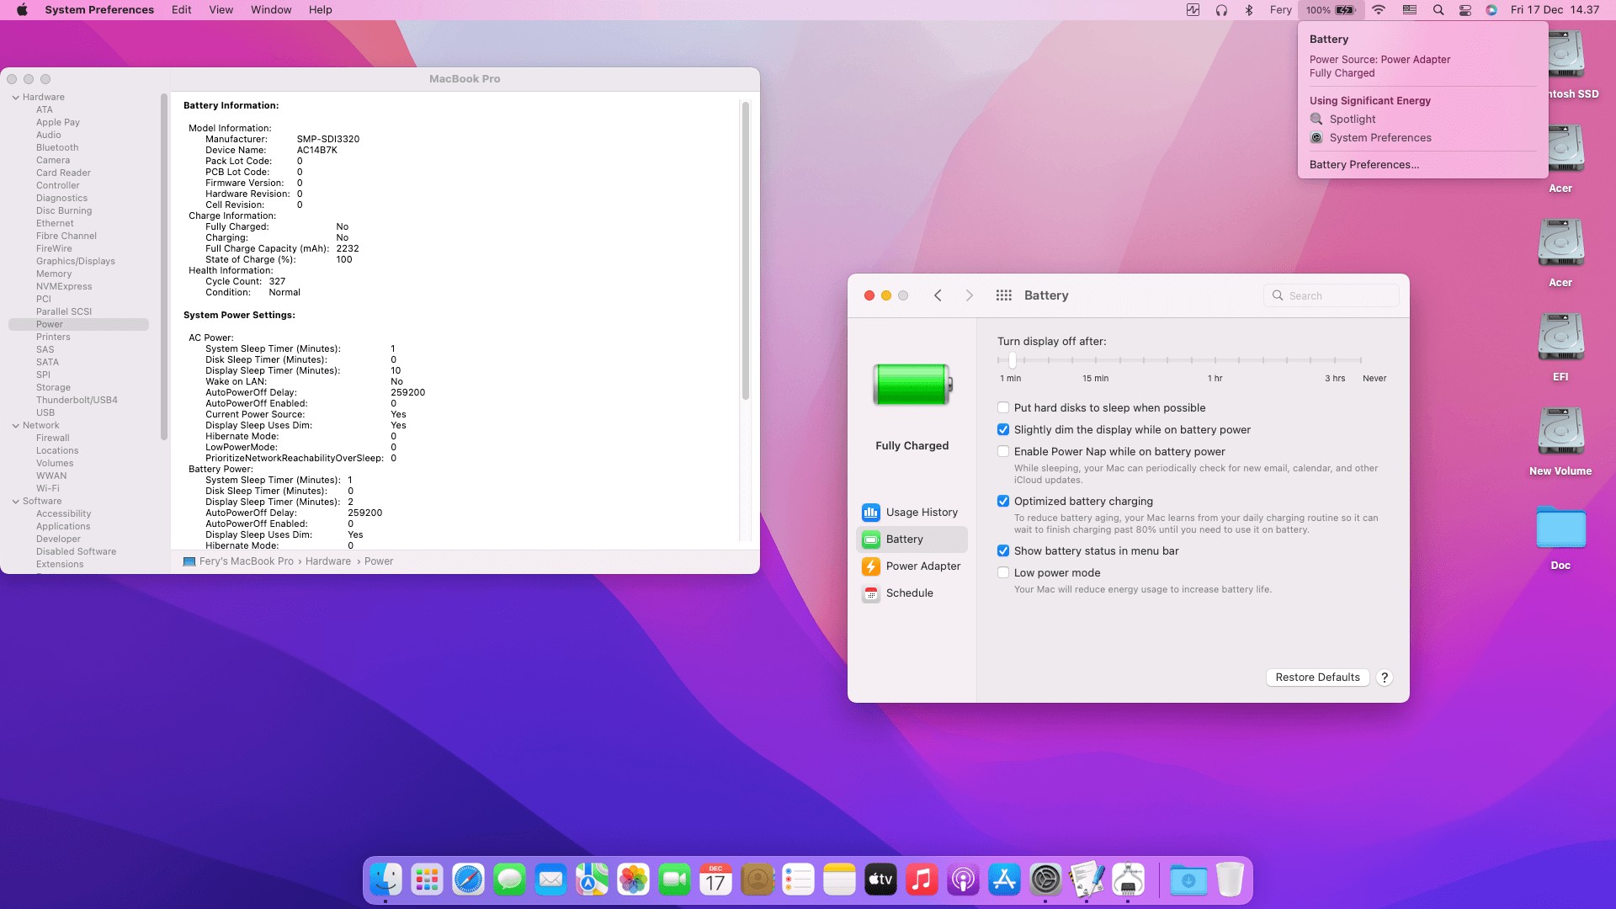Open Mail app in Dock
The width and height of the screenshot is (1616, 909).
551,880
